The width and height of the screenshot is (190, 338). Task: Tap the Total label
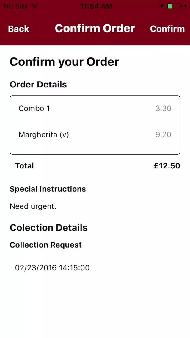point(24,166)
